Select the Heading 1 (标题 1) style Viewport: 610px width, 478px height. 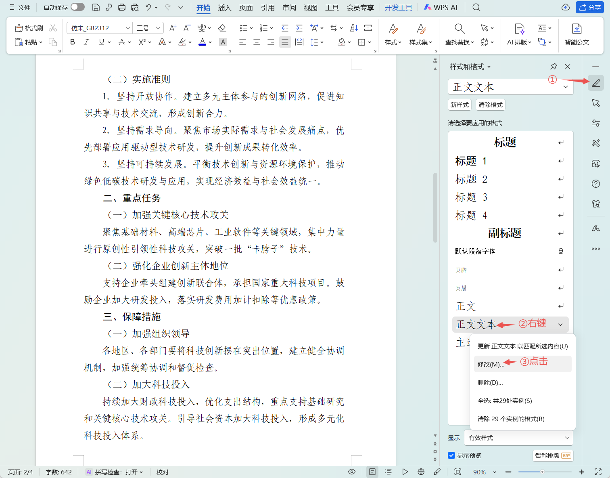(471, 161)
